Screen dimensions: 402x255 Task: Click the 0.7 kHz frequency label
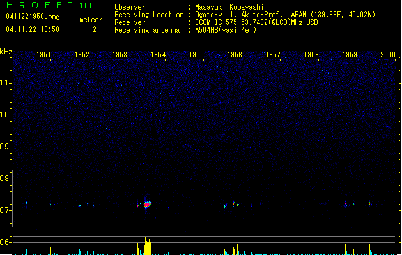click(6, 210)
